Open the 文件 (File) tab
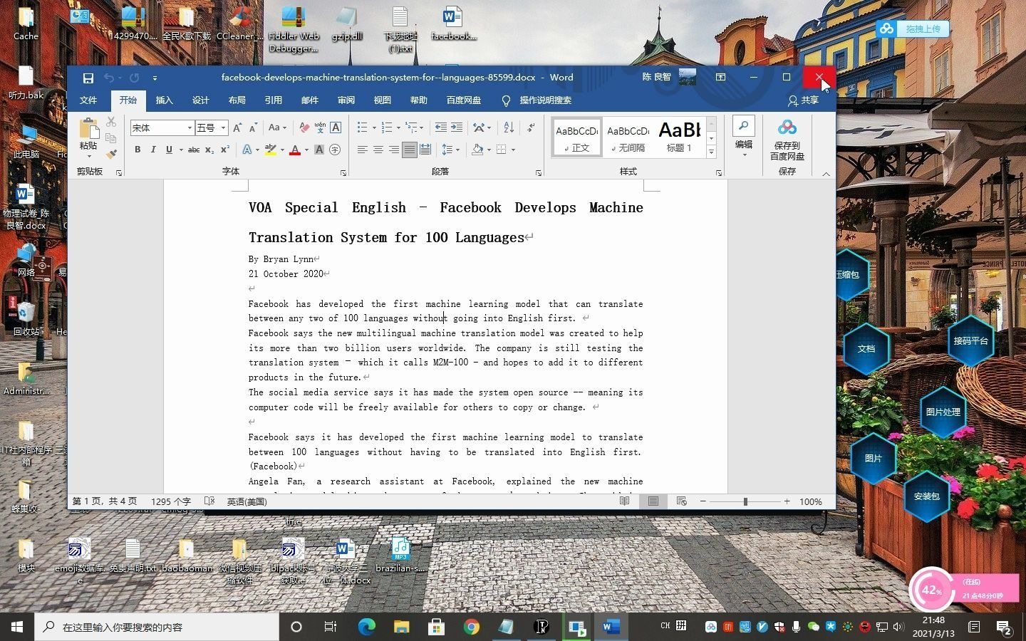 pyautogui.click(x=88, y=100)
